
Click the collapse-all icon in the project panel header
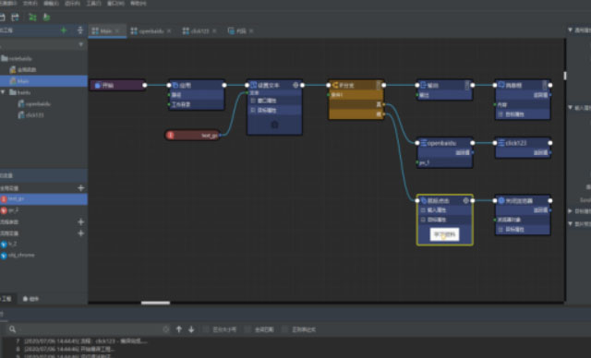pos(80,30)
